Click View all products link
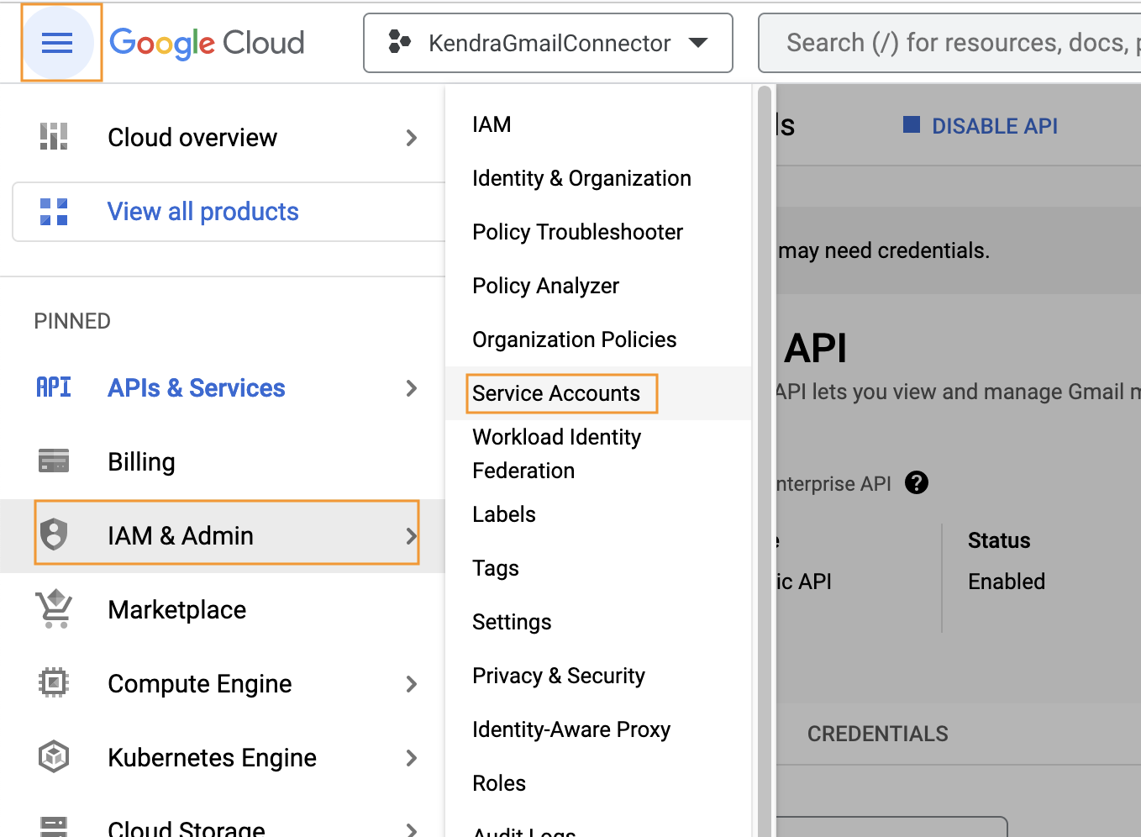This screenshot has width=1141, height=837. [x=202, y=212]
